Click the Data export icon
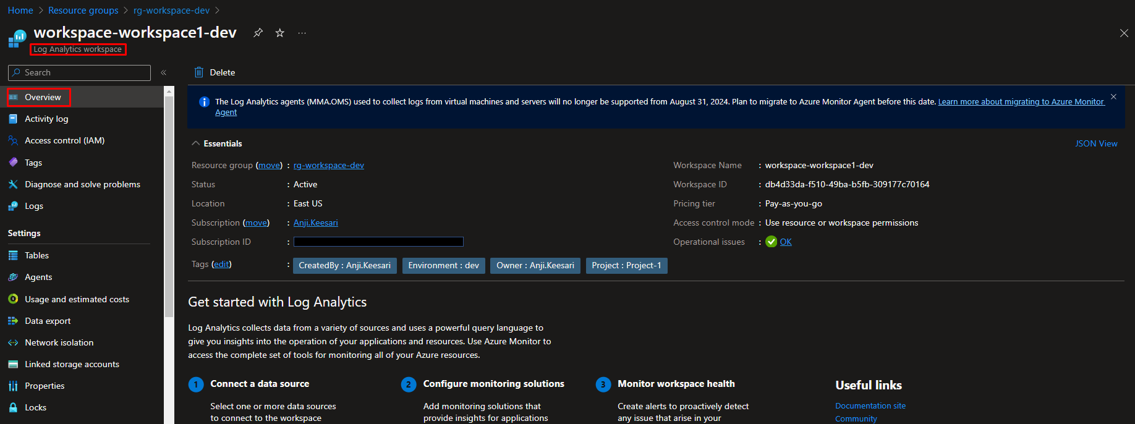This screenshot has width=1135, height=424. pos(13,321)
